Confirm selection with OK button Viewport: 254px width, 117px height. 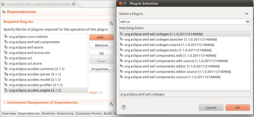(x=237, y=107)
